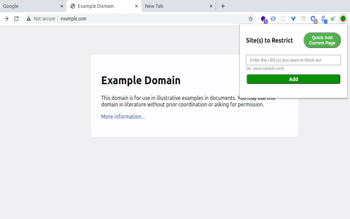350x219 pixels.
Task: Open the circular target extension icon
Action: coord(303,19)
